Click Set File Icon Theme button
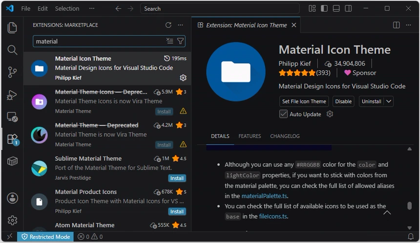 (304, 101)
